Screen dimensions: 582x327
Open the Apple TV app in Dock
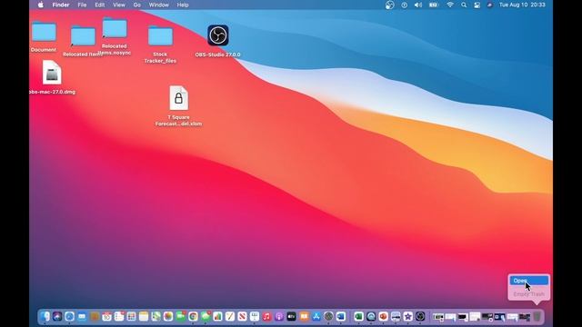tap(291, 316)
